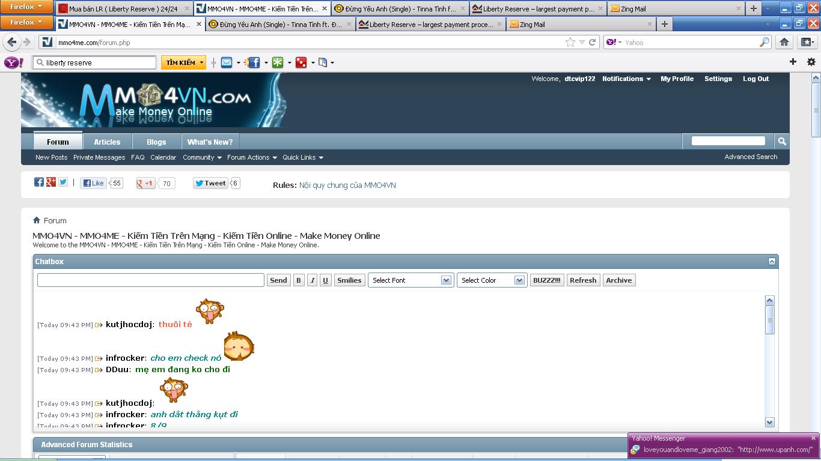Viewport: 821px width, 461px height.
Task: Click the chatbox vertical scrollbar thumb
Action: 770,319
